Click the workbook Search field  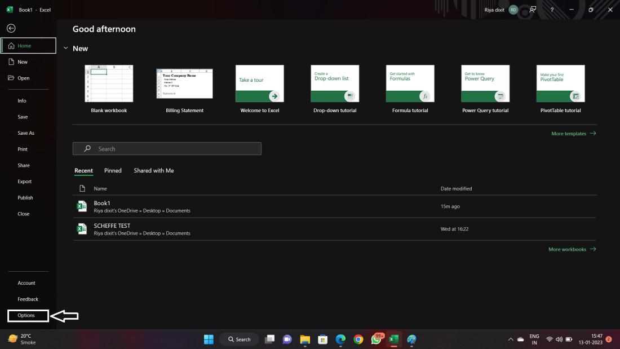(x=167, y=149)
